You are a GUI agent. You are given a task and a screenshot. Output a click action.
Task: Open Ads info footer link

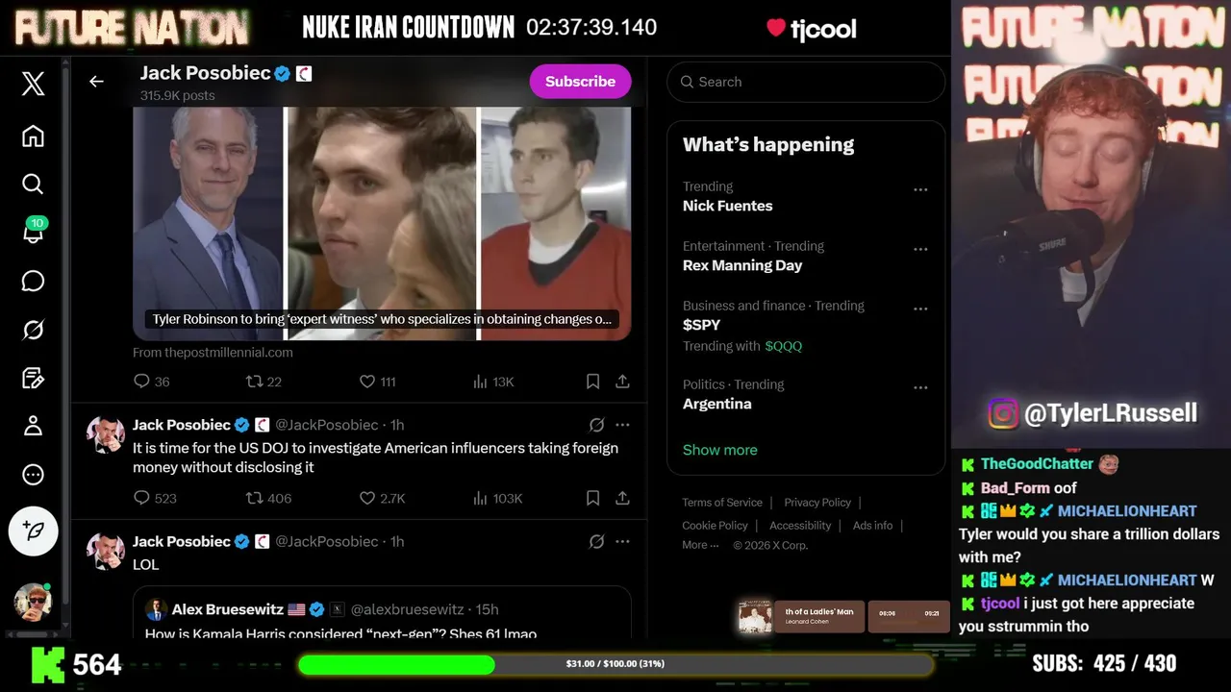(x=872, y=526)
